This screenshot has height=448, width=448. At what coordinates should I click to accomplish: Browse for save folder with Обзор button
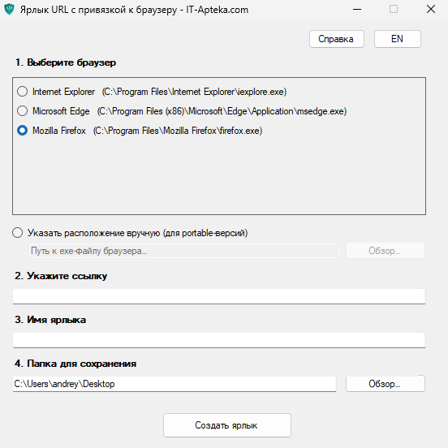(x=386, y=384)
